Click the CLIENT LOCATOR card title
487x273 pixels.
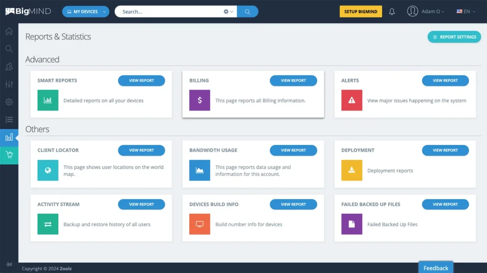tap(58, 150)
